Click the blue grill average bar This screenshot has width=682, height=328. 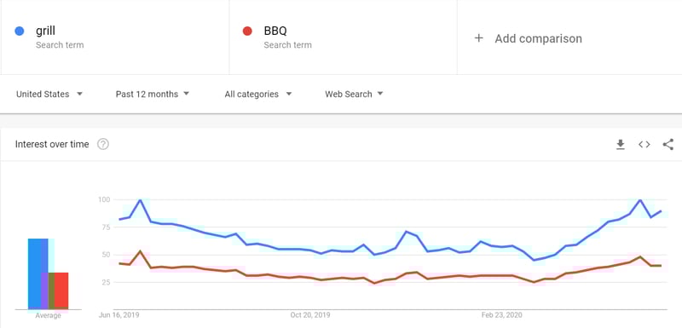(x=38, y=273)
